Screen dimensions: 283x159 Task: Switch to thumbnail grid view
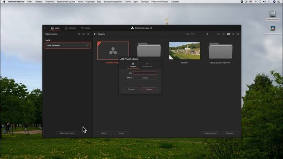[229, 34]
